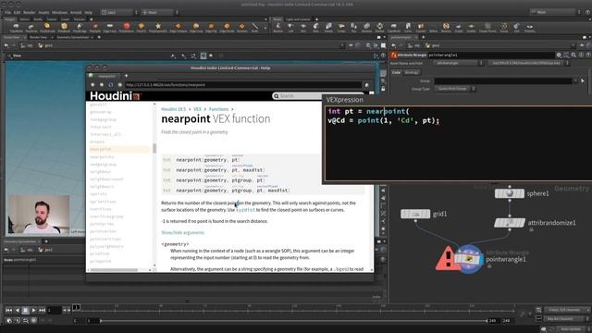592x333 pixels.
Task: Open the Render menu
Action: (29, 12)
